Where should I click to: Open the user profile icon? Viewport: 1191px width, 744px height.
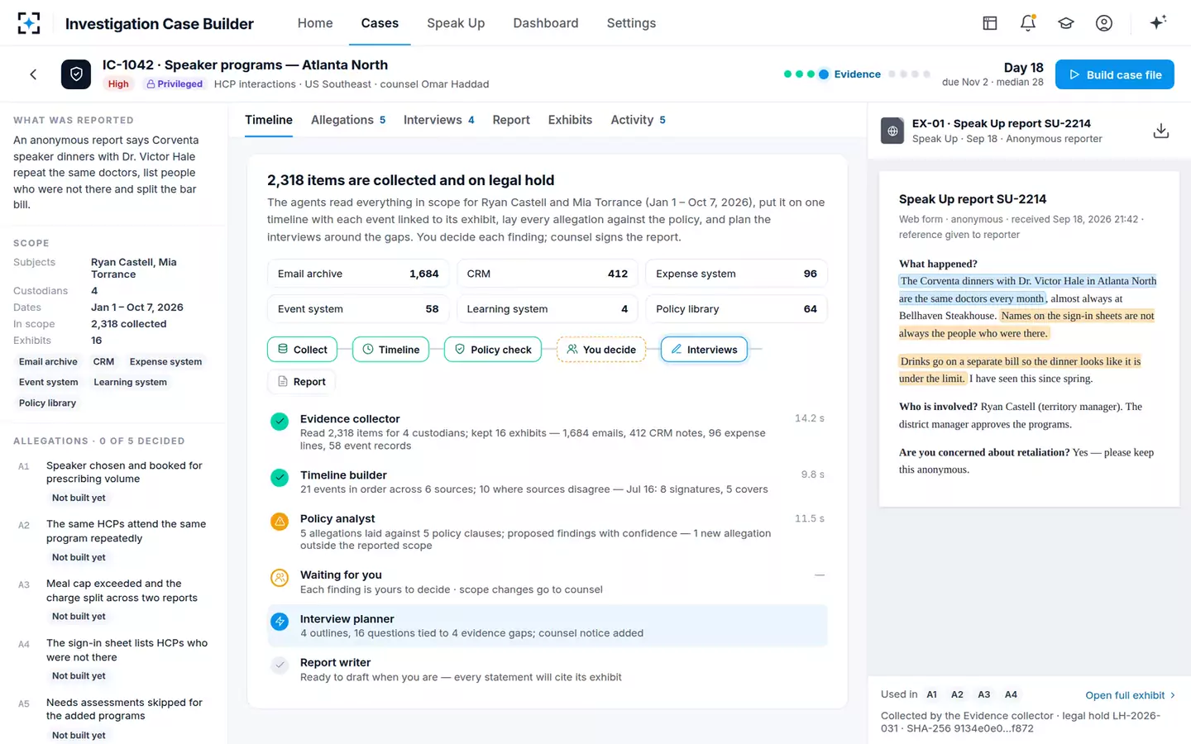pyautogui.click(x=1104, y=23)
